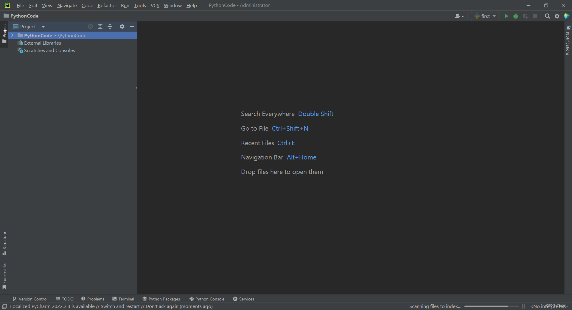The width and height of the screenshot is (572, 310).
Task: Click Select Opened File crosshair icon
Action: 91,26
